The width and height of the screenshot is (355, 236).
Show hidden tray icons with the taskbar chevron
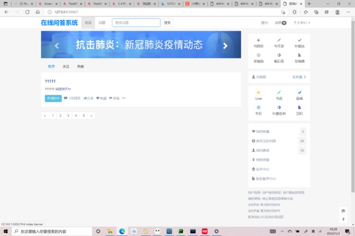pyautogui.click(x=282, y=231)
